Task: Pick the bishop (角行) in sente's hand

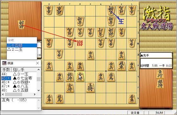Action: coord(160,74)
